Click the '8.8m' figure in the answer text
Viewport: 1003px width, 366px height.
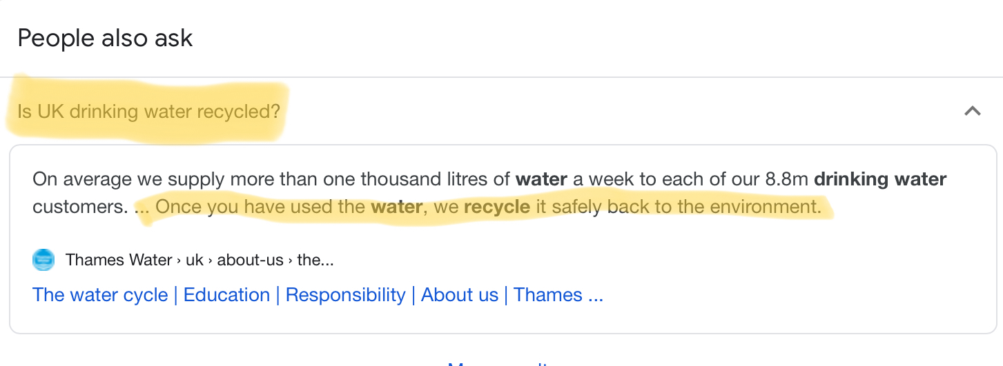(x=787, y=179)
